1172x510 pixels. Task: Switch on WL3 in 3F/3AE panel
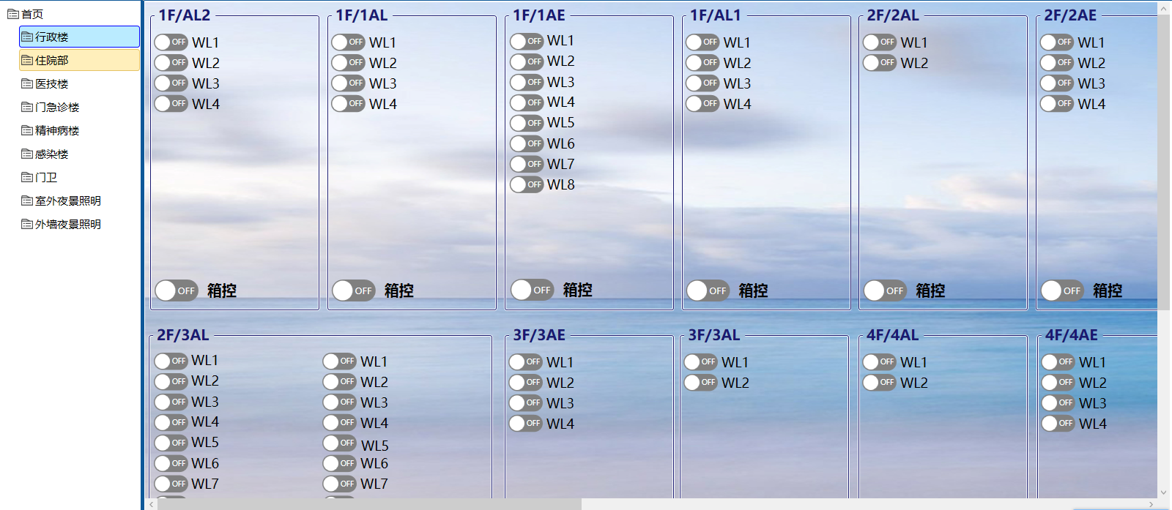(x=525, y=403)
